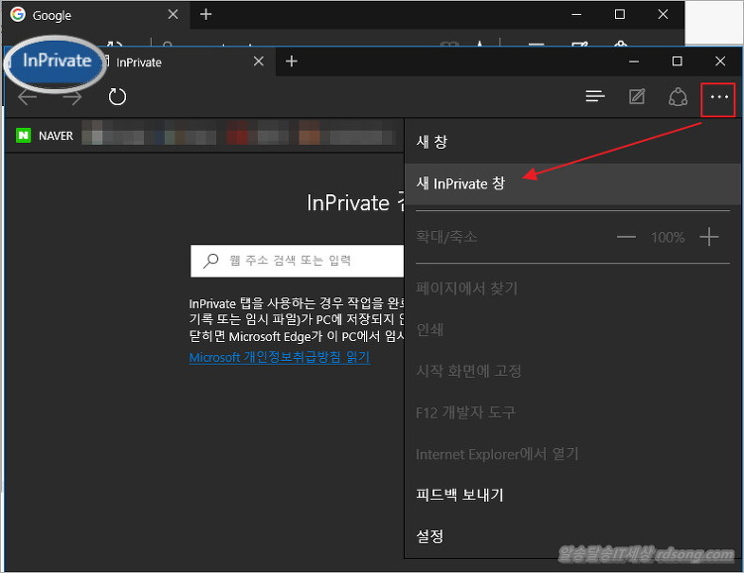The image size is (744, 573).
Task: Select the InPrivate tab title
Action: click(x=139, y=62)
